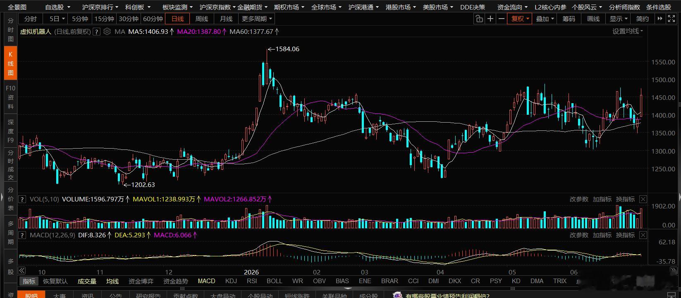This screenshot has height=298, width=681.
Task: Close the MACD indicator panel with X
Action: pos(643,235)
